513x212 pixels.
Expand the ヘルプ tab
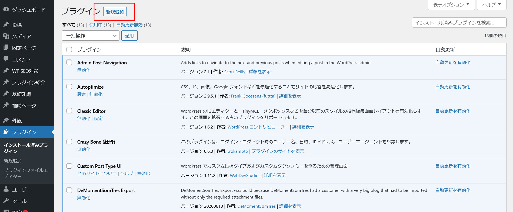tap(491, 5)
